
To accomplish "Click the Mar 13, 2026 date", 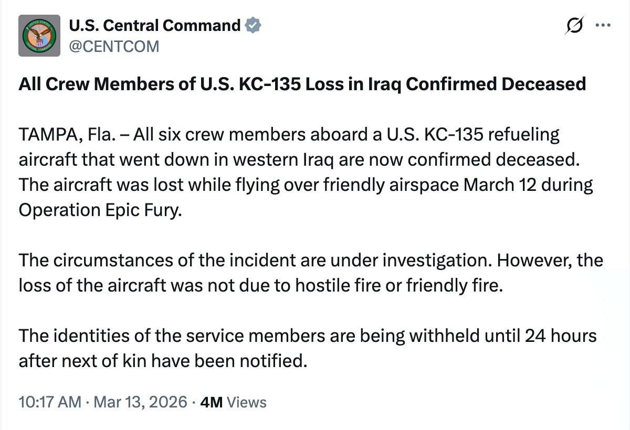I will 139,402.
